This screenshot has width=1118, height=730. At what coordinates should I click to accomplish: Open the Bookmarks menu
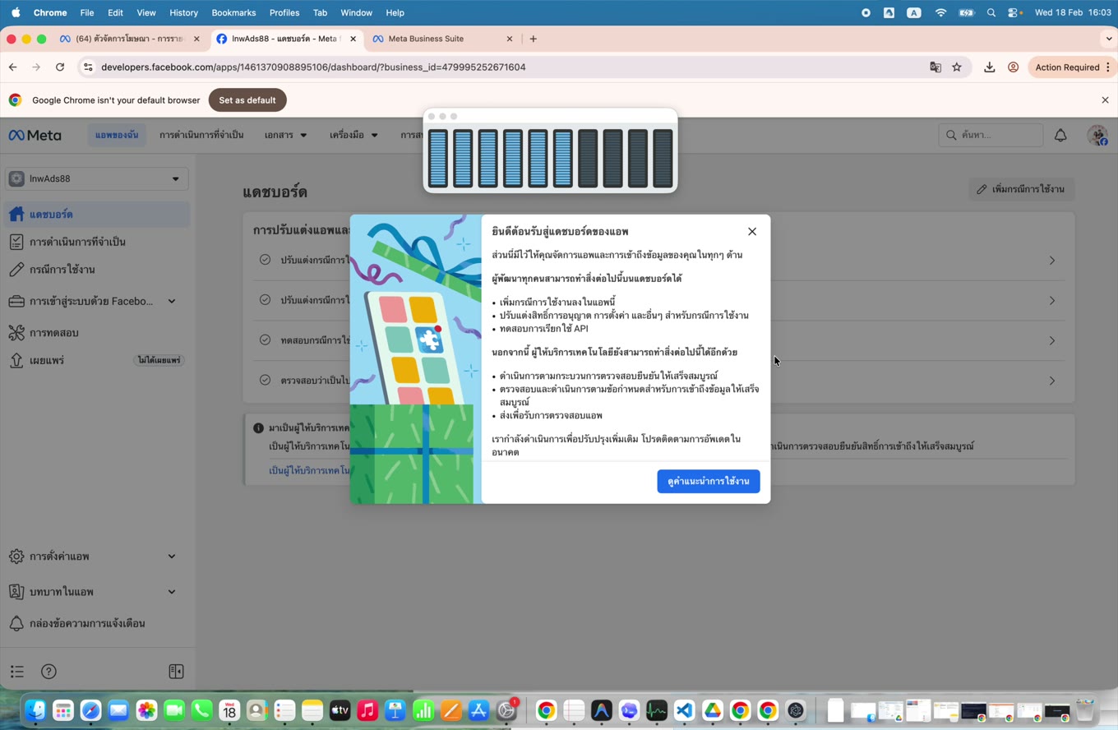(x=233, y=12)
